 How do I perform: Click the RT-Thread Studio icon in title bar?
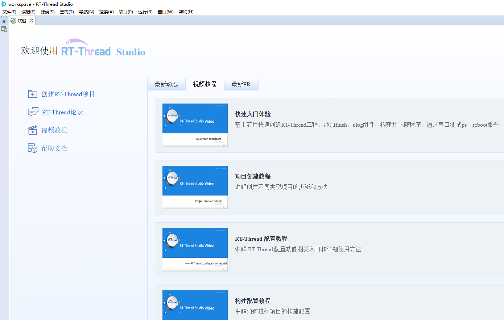[3, 4]
